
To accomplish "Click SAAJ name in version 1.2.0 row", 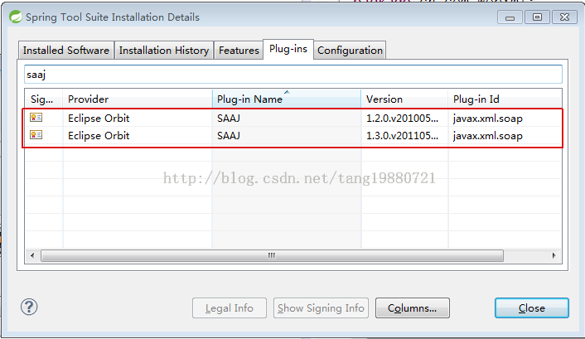I will (229, 119).
